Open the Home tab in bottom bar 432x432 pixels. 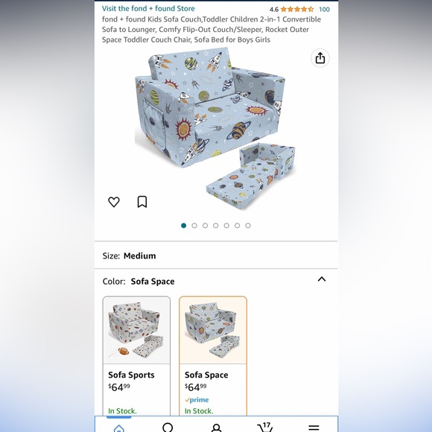click(x=119, y=428)
